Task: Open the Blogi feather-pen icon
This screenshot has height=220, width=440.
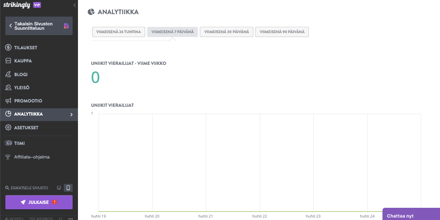Action: (x=8, y=75)
